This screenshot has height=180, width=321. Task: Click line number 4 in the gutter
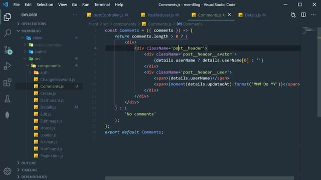95,48
